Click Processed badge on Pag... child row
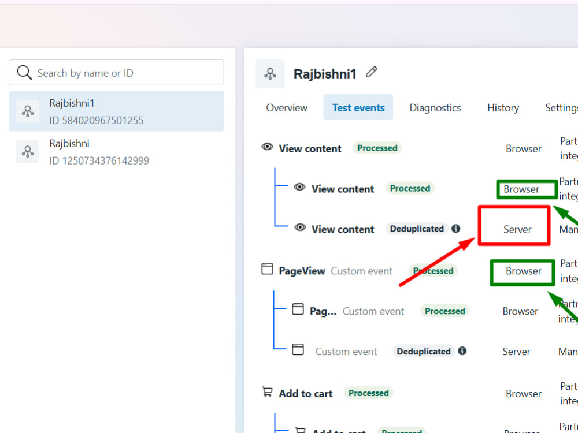The height and width of the screenshot is (433, 578). tap(444, 311)
